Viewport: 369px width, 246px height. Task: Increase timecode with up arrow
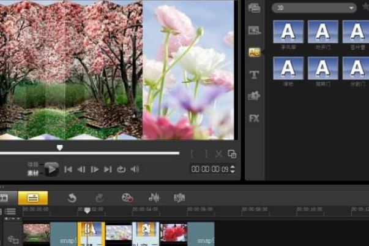pos(233,166)
